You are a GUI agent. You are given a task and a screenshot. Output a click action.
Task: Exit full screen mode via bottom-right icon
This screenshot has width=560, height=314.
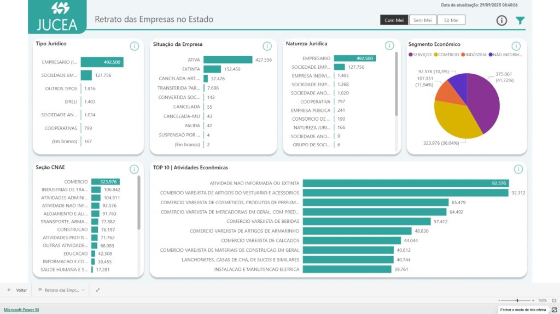[x=554, y=310]
